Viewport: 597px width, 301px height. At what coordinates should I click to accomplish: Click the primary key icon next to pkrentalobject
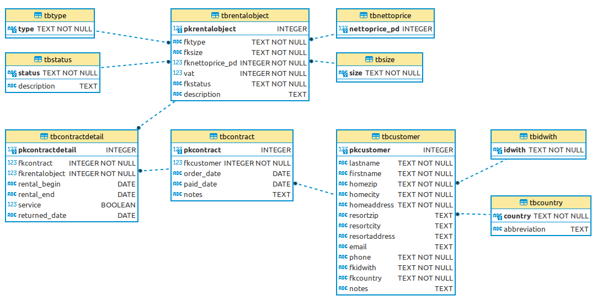[x=177, y=29]
